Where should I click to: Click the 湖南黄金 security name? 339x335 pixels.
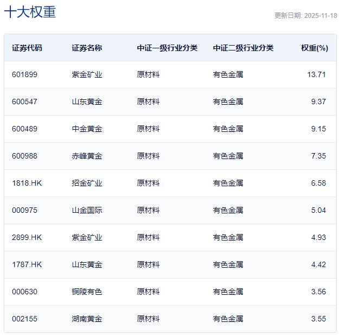87,319
